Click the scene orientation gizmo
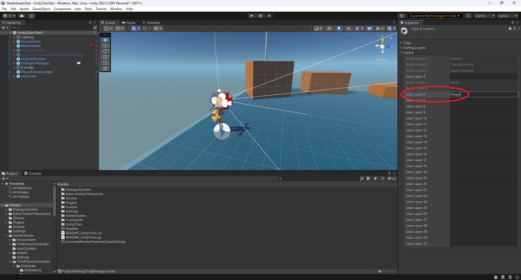The height and width of the screenshot is (280, 521). tap(382, 46)
